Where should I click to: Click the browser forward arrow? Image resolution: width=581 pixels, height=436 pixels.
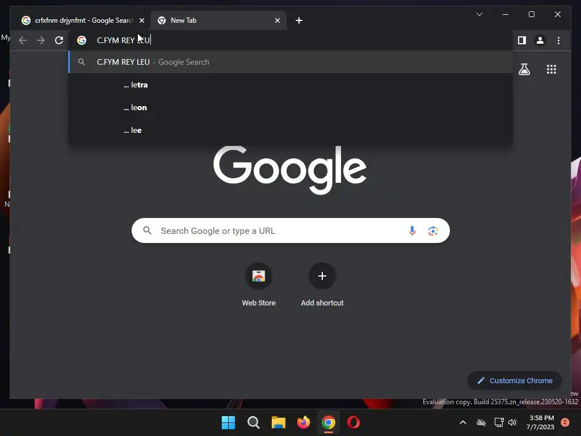point(41,40)
